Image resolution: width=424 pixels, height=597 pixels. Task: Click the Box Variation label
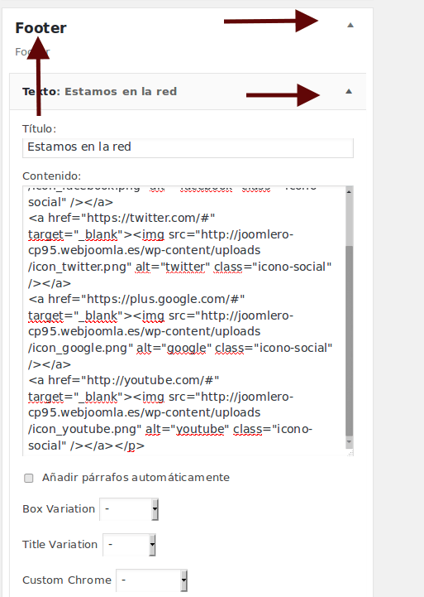(x=59, y=509)
